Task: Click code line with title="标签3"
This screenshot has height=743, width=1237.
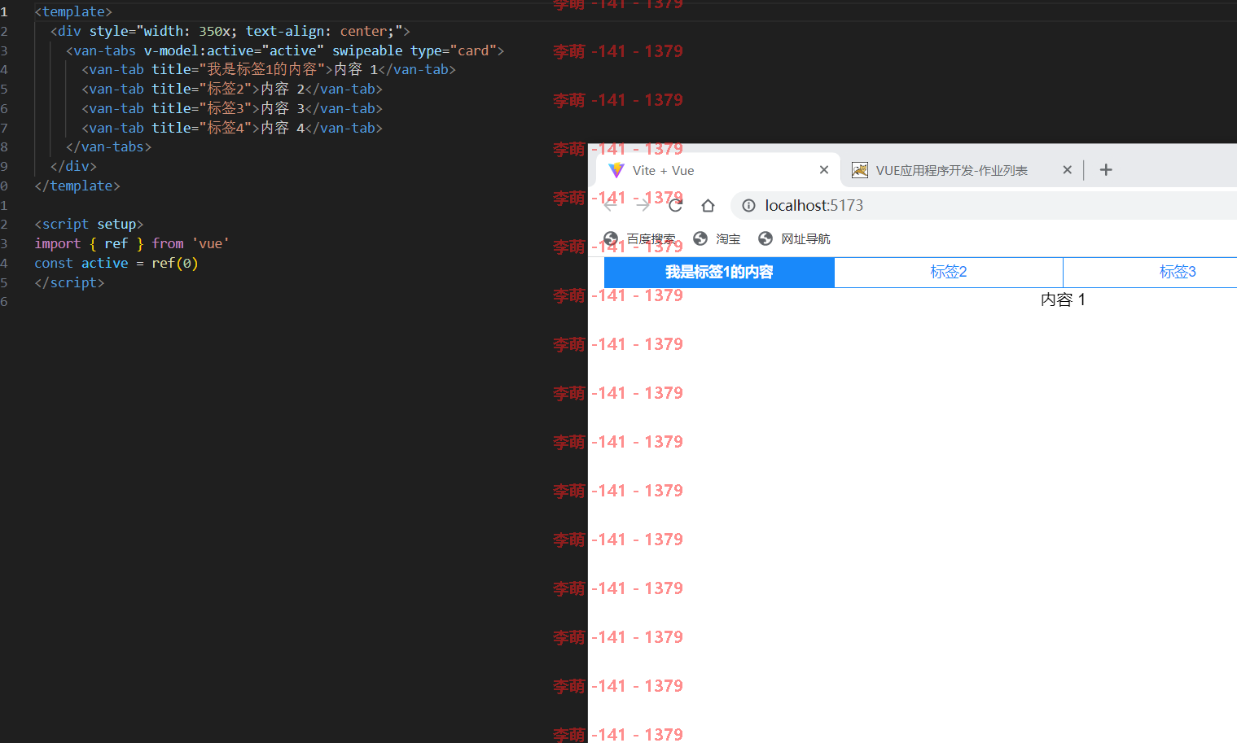Action: 232,108
